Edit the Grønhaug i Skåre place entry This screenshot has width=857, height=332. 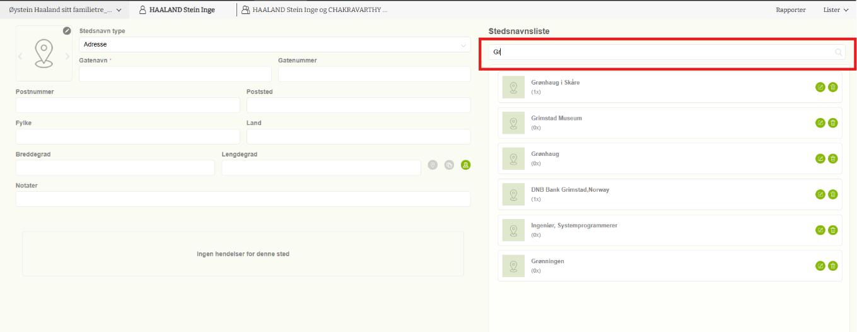click(x=820, y=87)
